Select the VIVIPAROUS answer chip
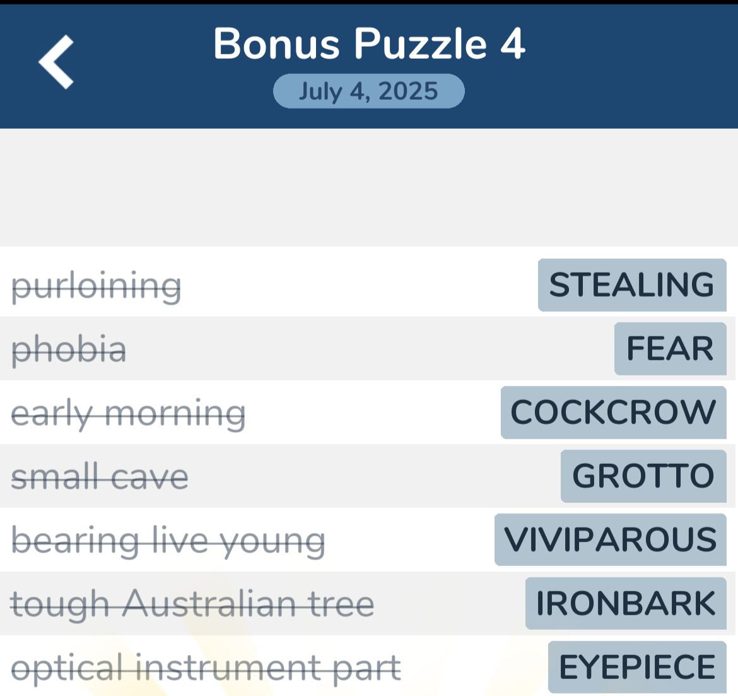Image resolution: width=738 pixels, height=696 pixels. click(607, 540)
